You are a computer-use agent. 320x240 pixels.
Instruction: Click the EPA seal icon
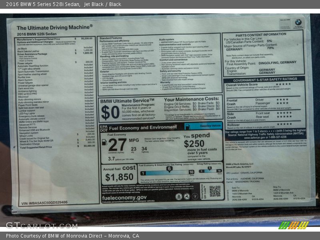(x=179, y=196)
